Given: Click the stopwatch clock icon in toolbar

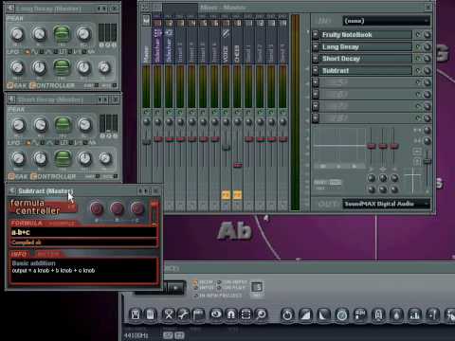Looking at the screenshot, I should 342,314.
